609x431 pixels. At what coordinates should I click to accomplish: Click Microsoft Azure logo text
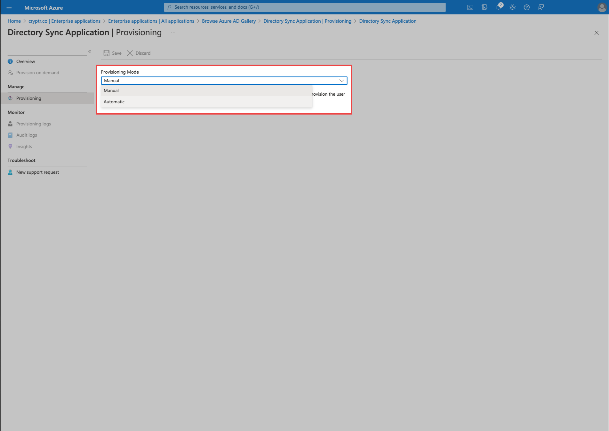click(x=44, y=8)
